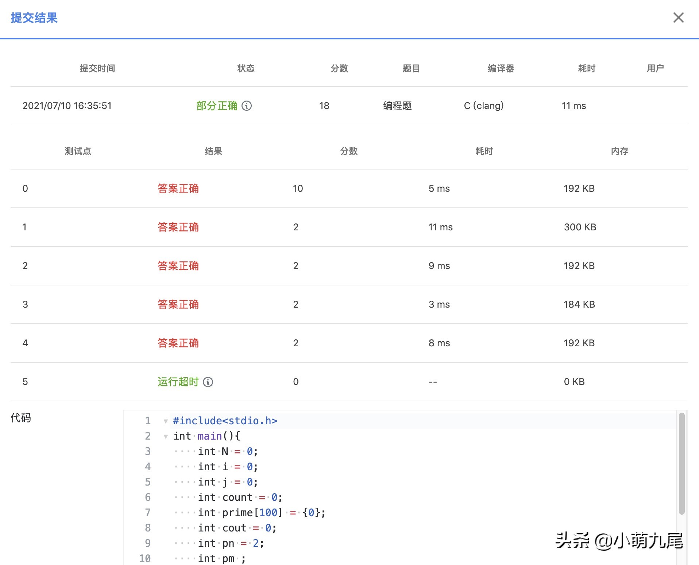
Task: Collapse the #include line code fold triangle
Action: click(x=165, y=421)
